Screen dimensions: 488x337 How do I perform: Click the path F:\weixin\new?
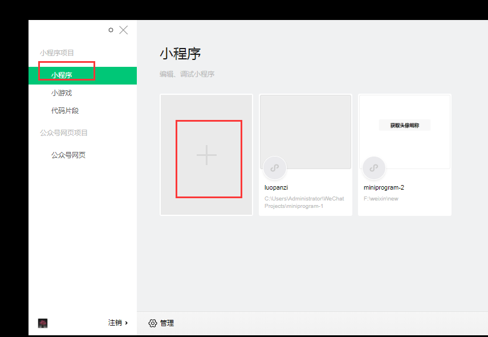[x=381, y=199]
